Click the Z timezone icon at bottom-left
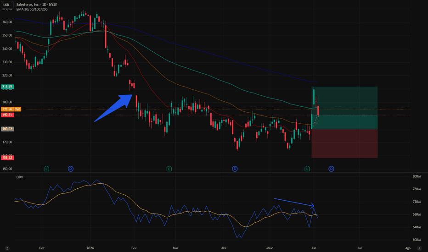428x252 pixels. tap(7, 248)
